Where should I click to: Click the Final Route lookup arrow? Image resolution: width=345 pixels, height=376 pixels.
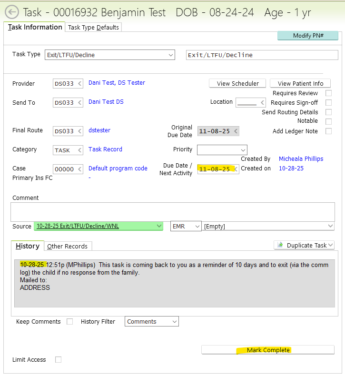79,131
